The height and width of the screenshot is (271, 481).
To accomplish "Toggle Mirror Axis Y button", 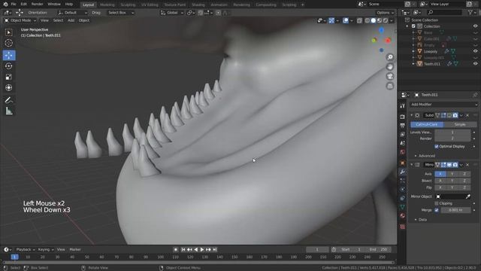I will (452, 174).
